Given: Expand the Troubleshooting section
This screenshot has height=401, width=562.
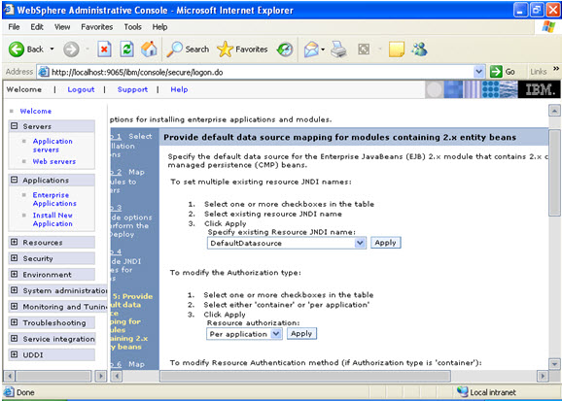Looking at the screenshot, I should pyautogui.click(x=14, y=322).
